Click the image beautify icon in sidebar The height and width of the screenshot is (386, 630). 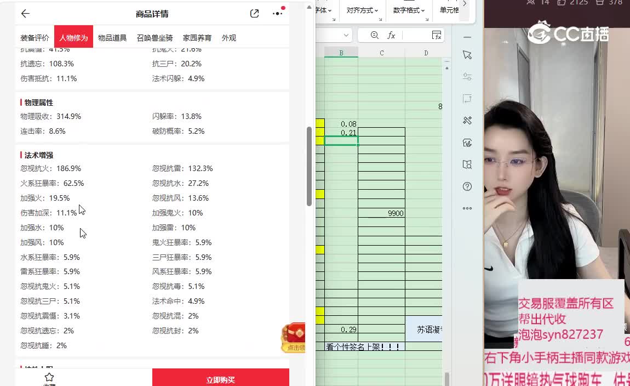pos(467,143)
